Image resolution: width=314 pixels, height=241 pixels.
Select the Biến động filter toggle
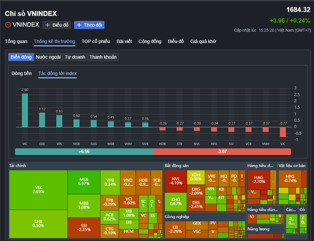point(21,57)
